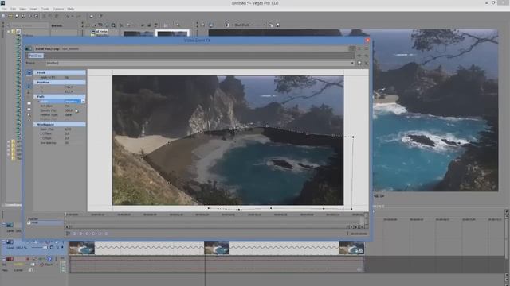Select the last video clip thumbnail on timeline
Viewport: 510px width, 286px height.
351,248
